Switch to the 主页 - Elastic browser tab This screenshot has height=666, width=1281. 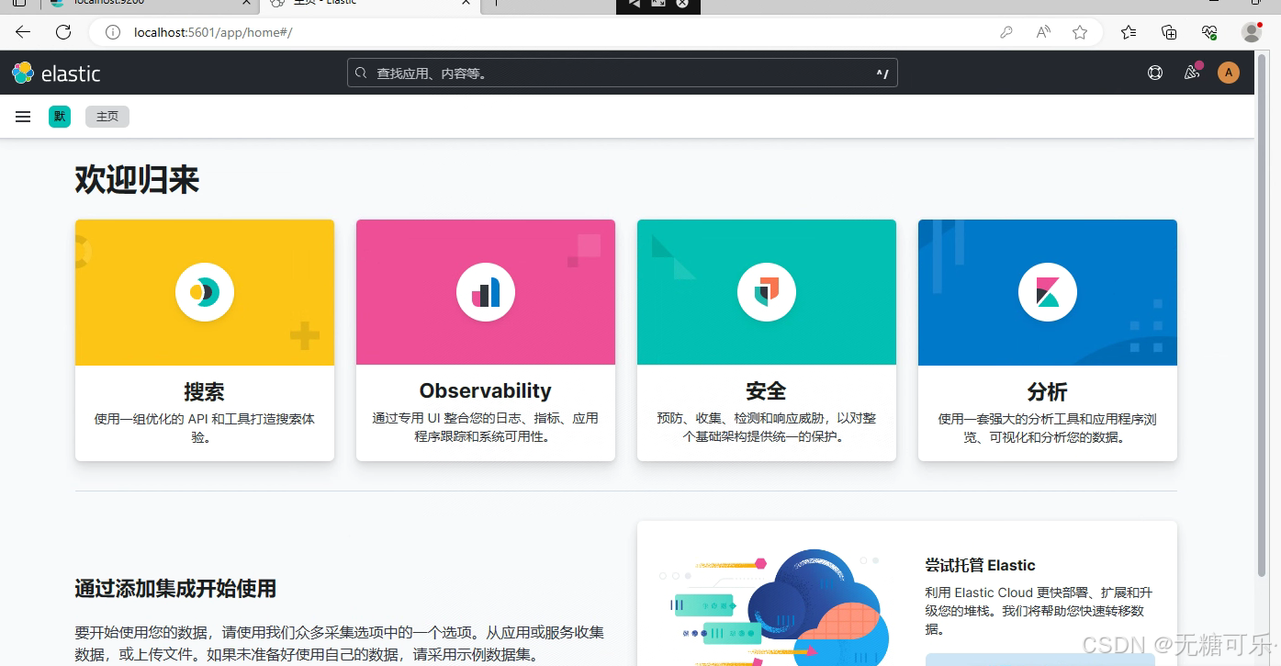pos(362,4)
